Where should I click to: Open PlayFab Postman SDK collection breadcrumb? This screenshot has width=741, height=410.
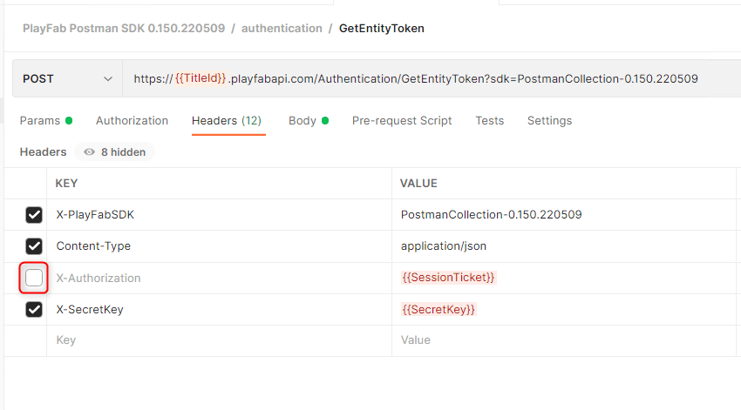click(124, 29)
